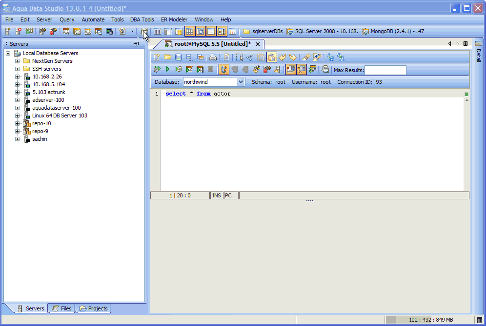Click the script settings icon left of Max Results

coord(325,69)
